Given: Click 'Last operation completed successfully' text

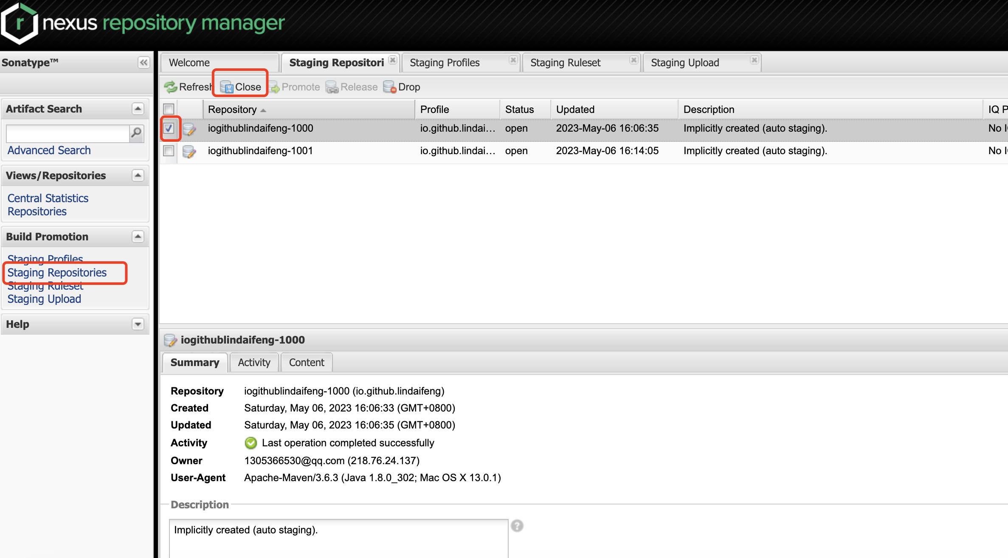Looking at the screenshot, I should [x=348, y=443].
